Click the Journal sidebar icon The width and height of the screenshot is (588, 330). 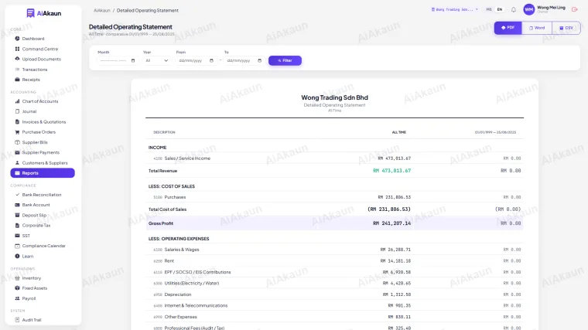(17, 111)
